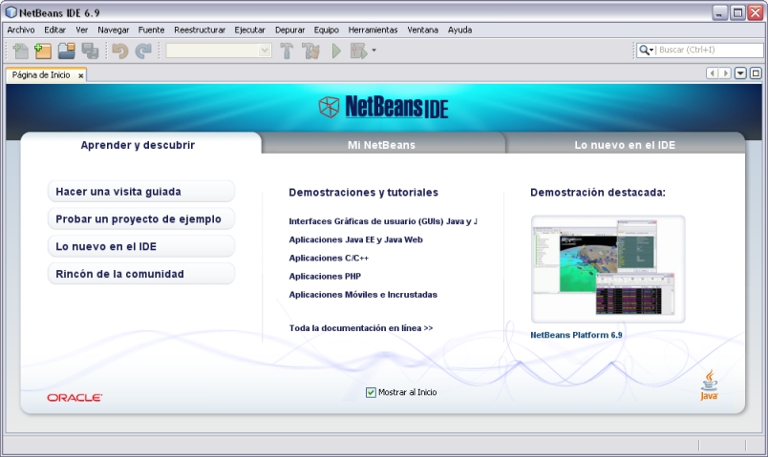Open the Ejecutar menu
The height and width of the screenshot is (457, 768).
pyautogui.click(x=250, y=30)
